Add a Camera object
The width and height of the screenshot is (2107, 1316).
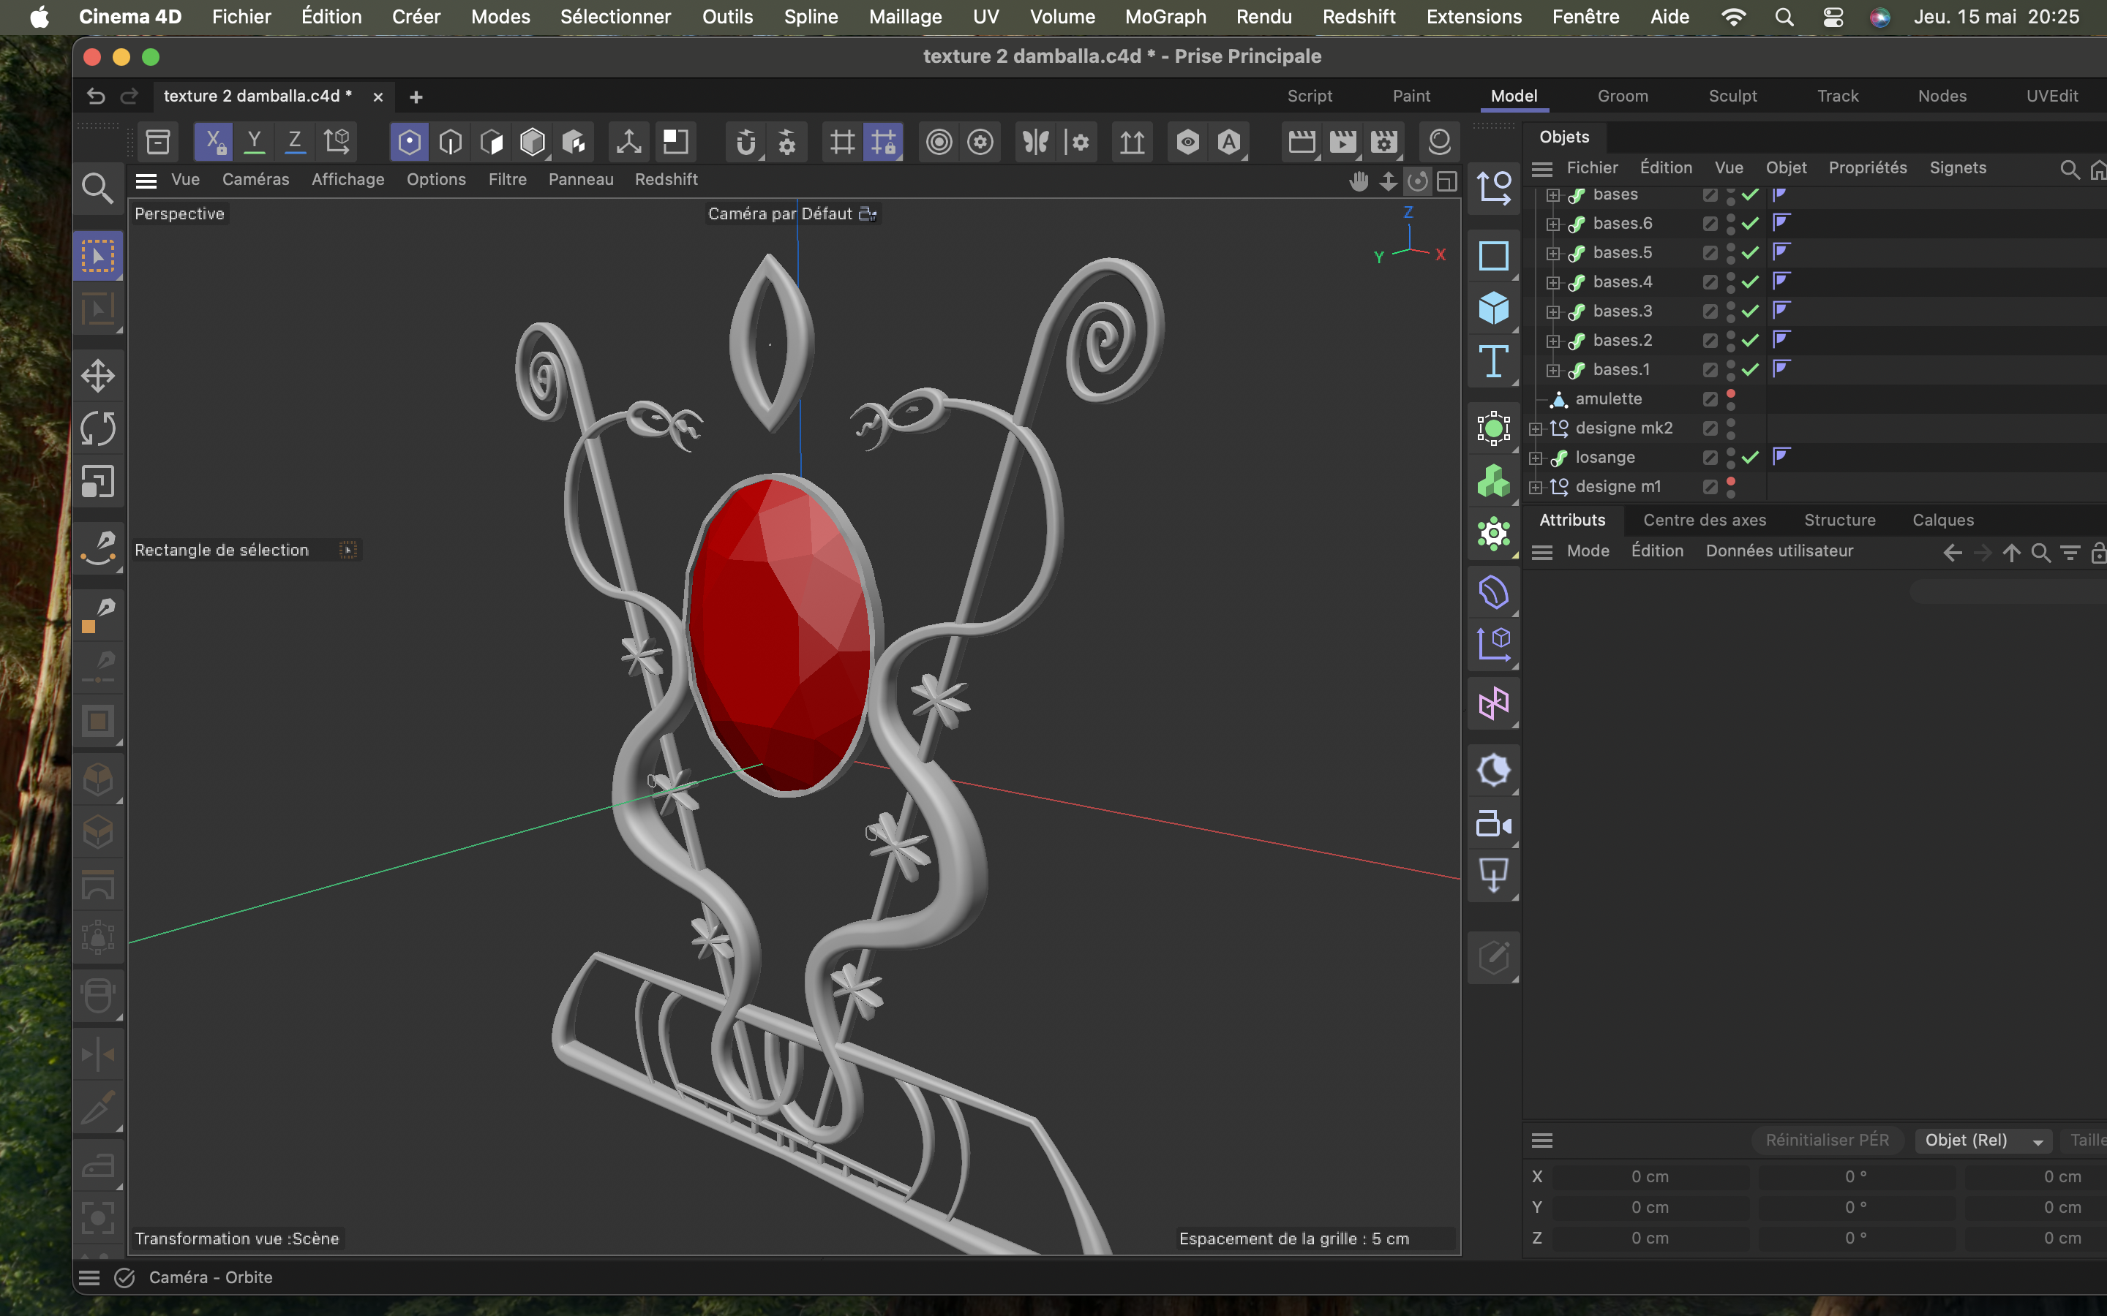[x=1494, y=823]
